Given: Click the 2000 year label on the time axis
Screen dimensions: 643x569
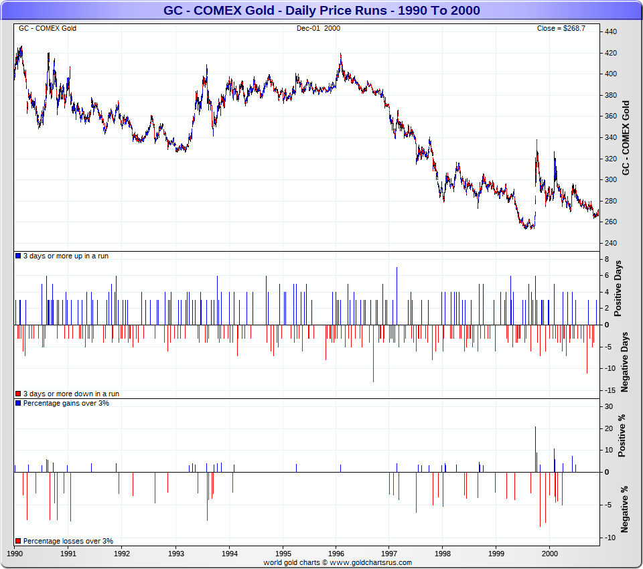Looking at the screenshot, I should coord(550,554).
